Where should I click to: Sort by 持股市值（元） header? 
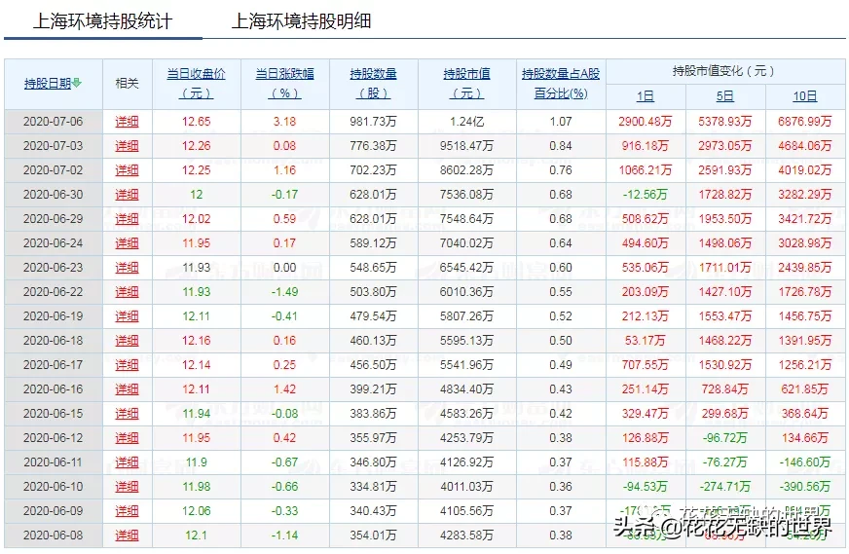[x=466, y=84]
